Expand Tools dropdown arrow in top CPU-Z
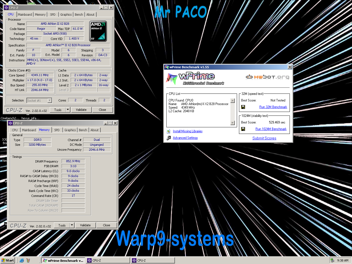352x264 pixels. tap(68, 110)
